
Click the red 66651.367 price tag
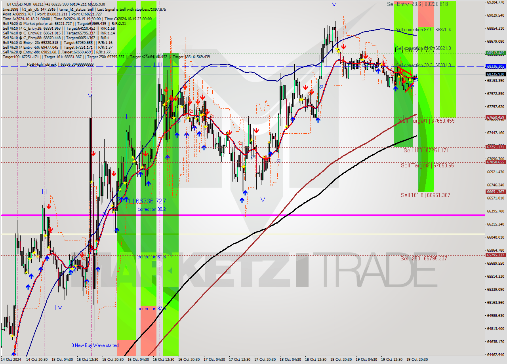496,191
